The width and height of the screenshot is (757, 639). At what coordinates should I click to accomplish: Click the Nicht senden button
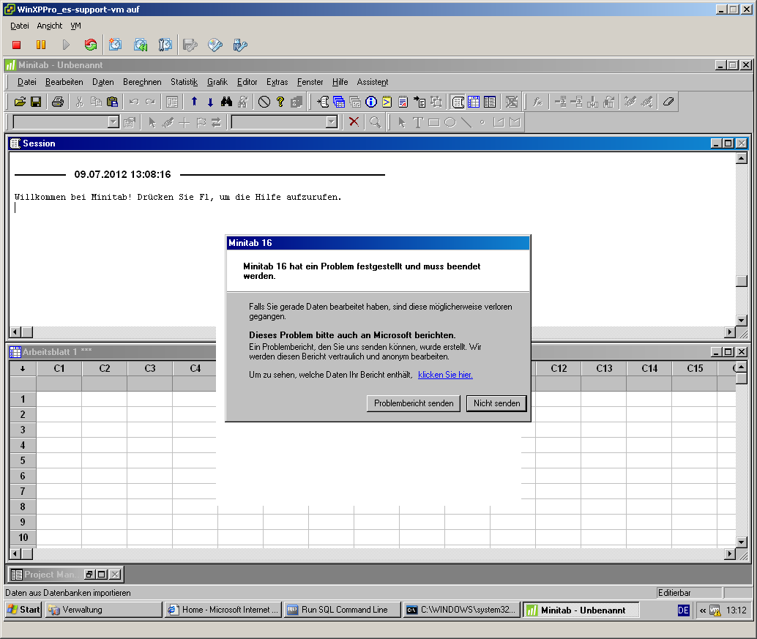[497, 403]
